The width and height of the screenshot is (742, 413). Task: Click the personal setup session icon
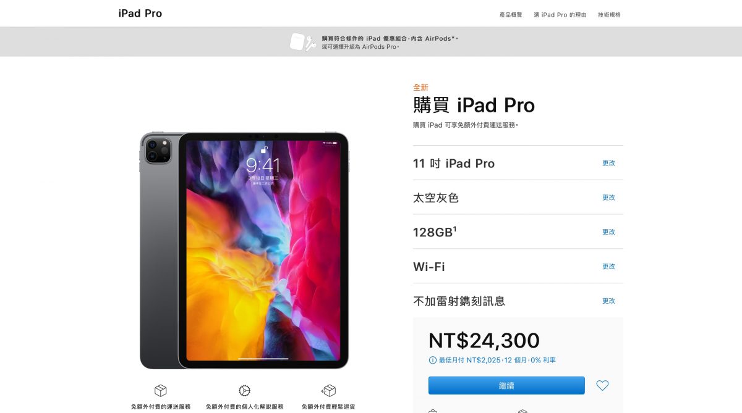(x=245, y=391)
